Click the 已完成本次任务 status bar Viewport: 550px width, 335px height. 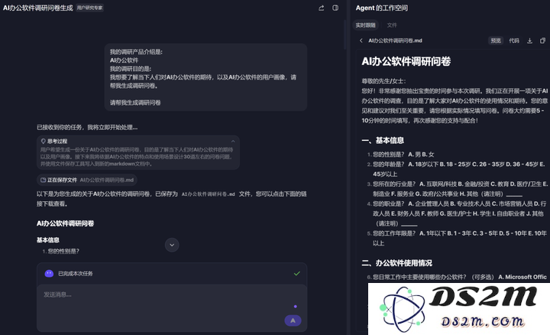[172, 273]
